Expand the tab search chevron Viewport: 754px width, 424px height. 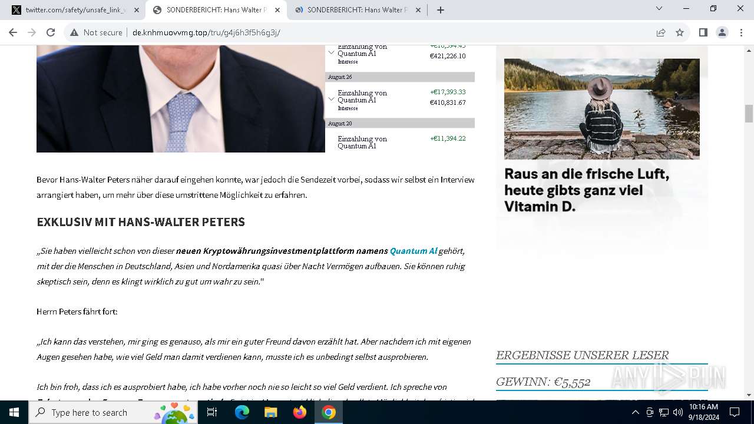(x=659, y=8)
